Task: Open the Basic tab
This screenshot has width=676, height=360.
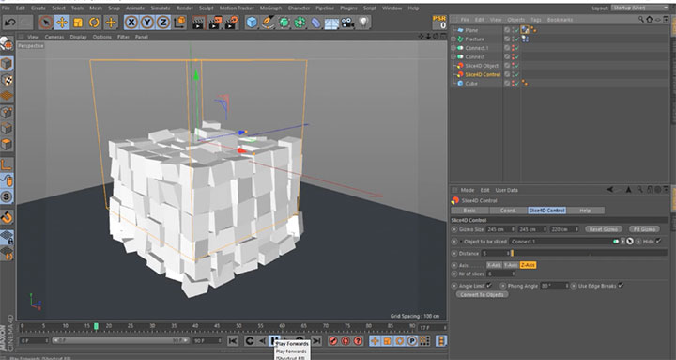Action: 469,211
